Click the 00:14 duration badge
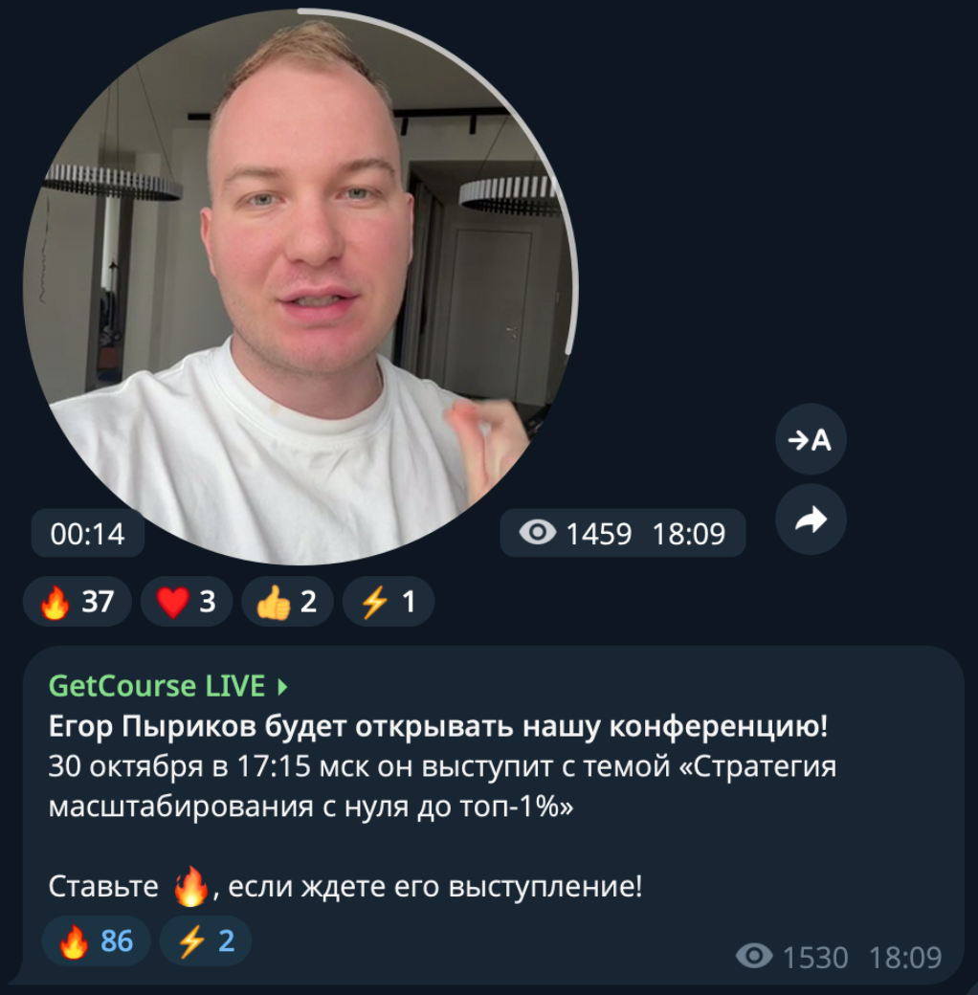 point(88,534)
